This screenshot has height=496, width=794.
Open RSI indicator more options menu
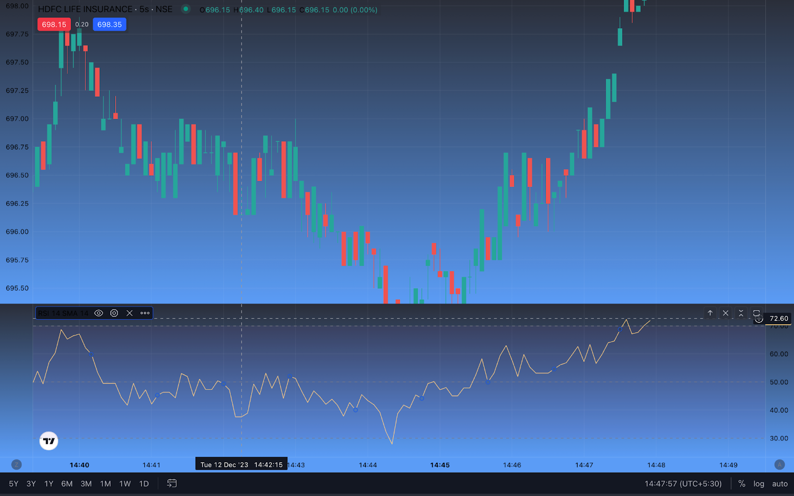tap(145, 313)
